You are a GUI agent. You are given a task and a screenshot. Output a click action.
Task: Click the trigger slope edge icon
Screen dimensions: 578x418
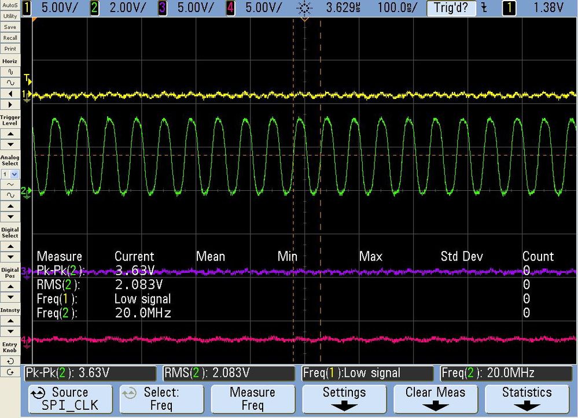(484, 8)
